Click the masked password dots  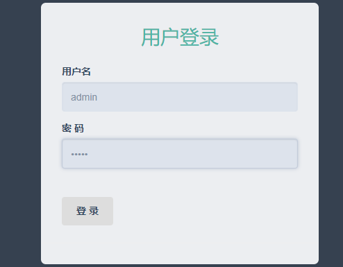tap(79, 154)
